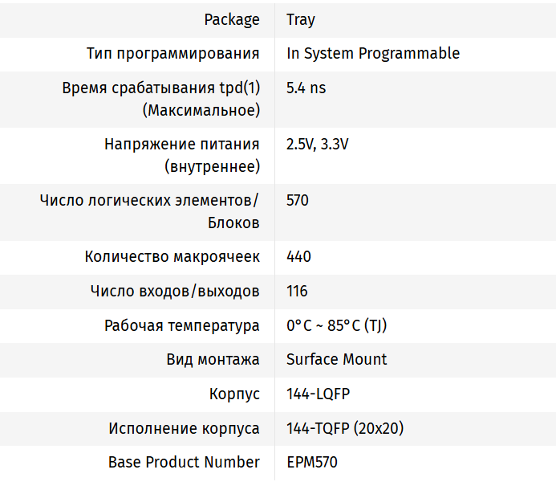Click the Package label

click(x=232, y=20)
